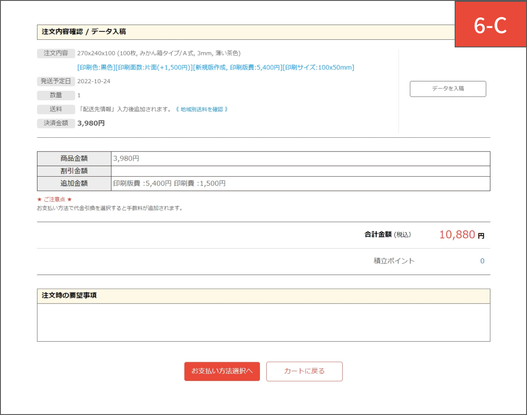This screenshot has height=415, width=527.
Task: Select the blue print options text line
Action: (215, 68)
